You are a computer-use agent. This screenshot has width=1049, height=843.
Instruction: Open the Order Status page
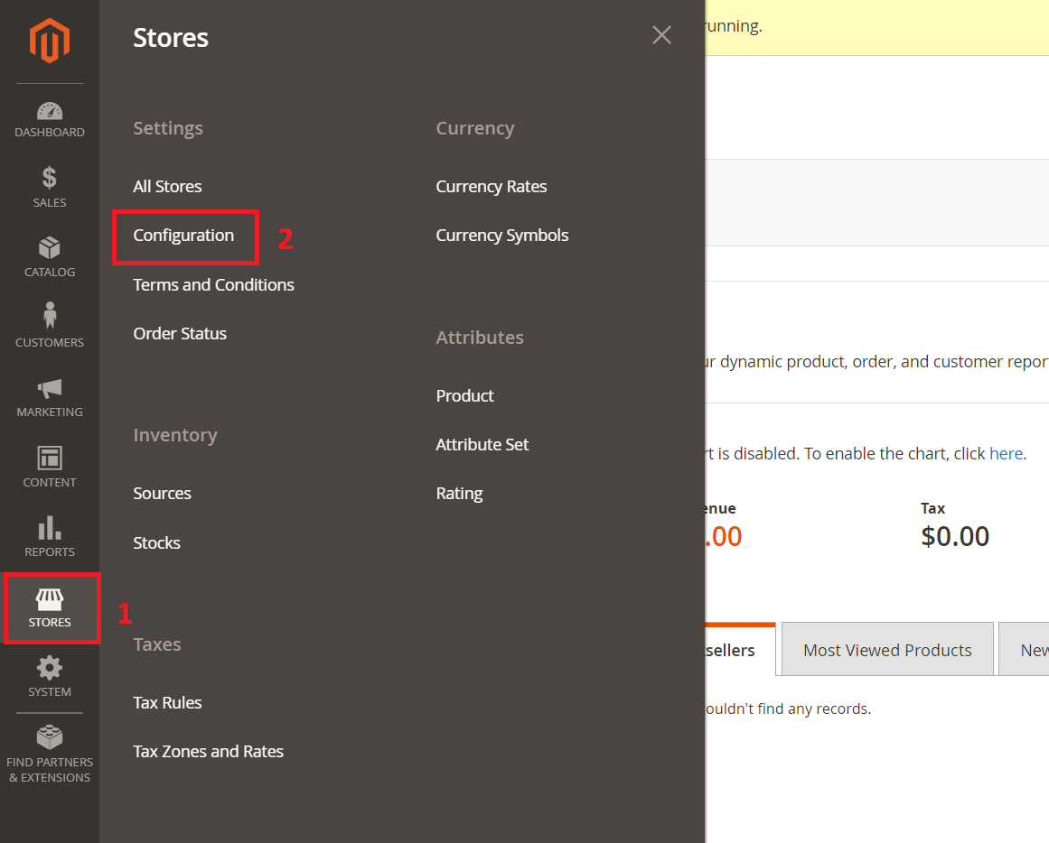click(180, 333)
